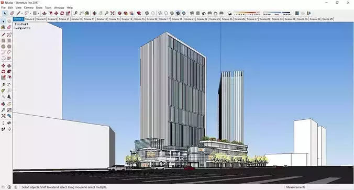The image size is (354, 190).
Task: Open the Edit menu
Action: 10,8
